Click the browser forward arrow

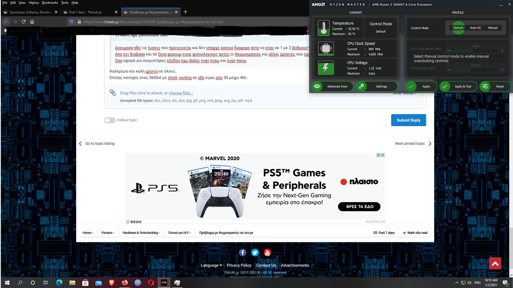point(15,21)
